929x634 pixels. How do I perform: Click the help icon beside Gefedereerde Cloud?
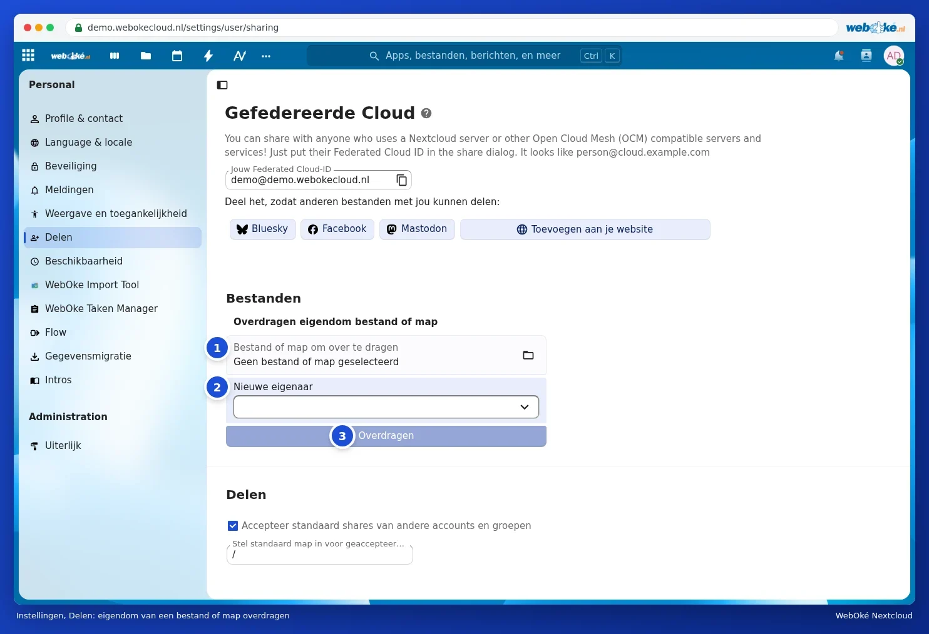426,113
